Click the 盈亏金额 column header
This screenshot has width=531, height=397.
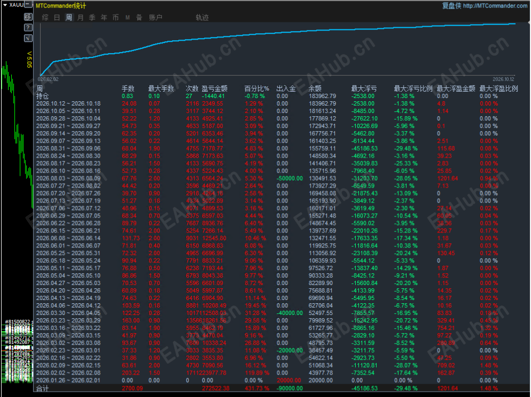214,89
